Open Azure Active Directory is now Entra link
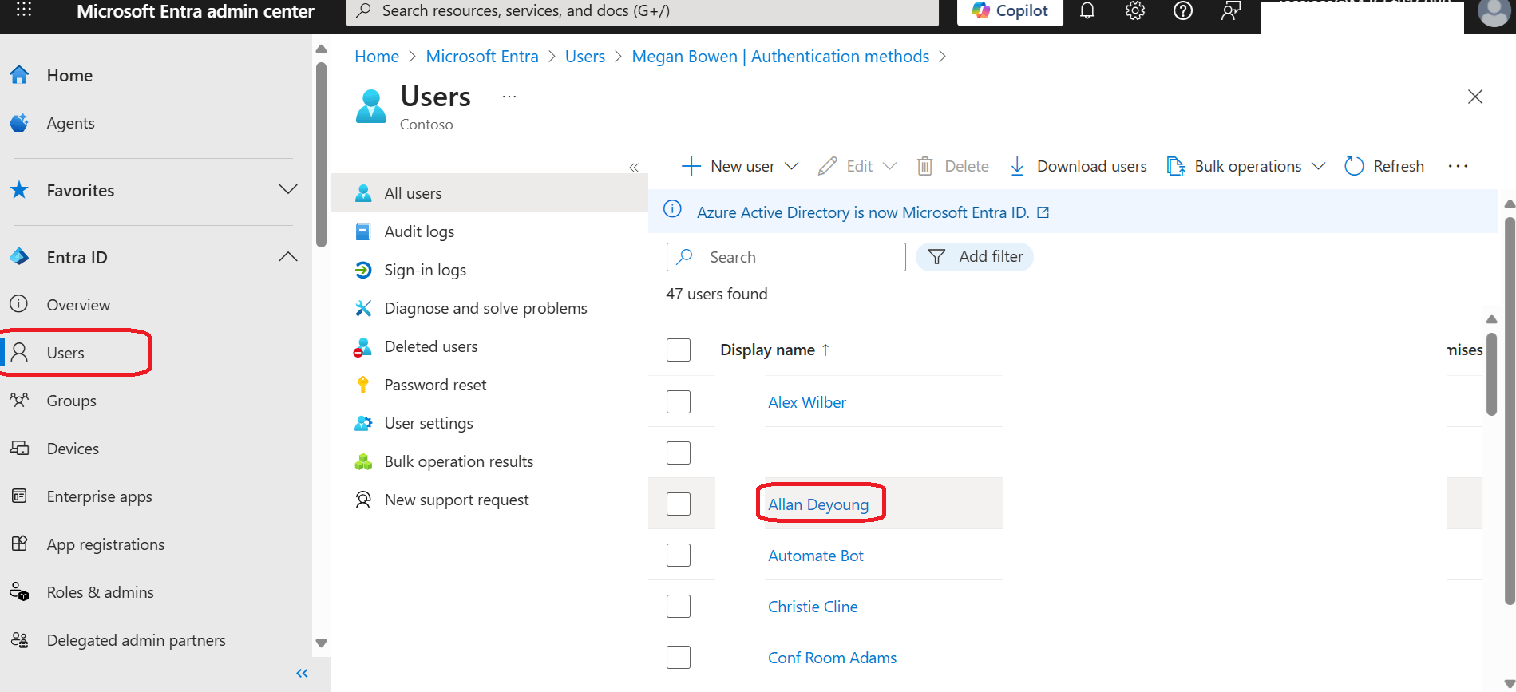Screen dimensions: 1516x692 click(x=863, y=212)
